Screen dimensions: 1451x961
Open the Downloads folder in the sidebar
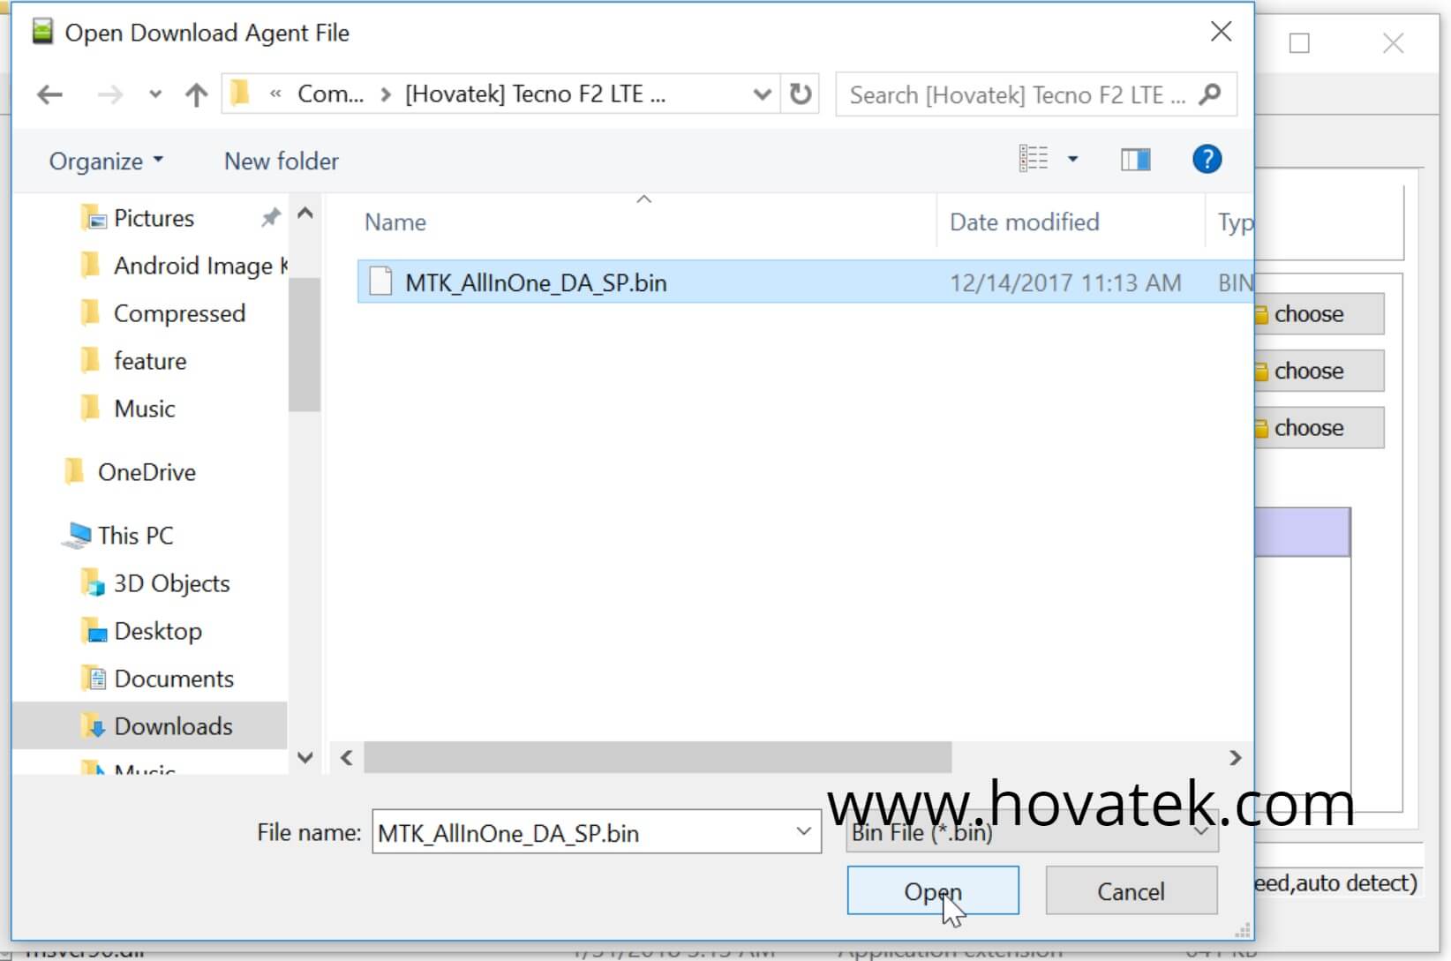[x=173, y=725]
